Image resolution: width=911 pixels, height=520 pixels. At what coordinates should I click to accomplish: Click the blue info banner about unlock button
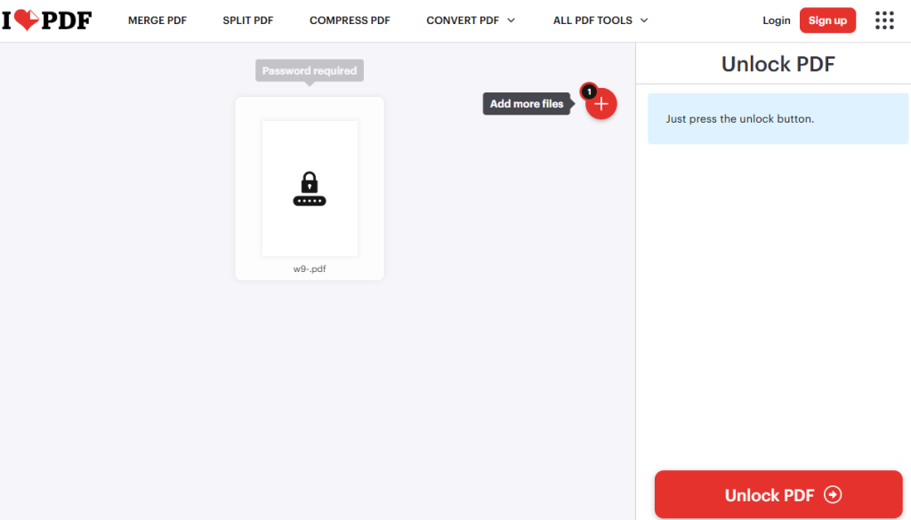(x=778, y=118)
